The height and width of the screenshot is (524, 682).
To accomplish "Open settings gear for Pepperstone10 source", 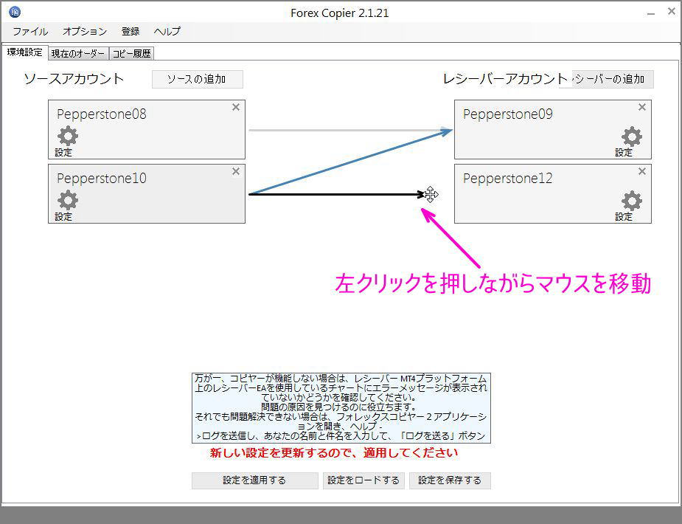I will [x=66, y=201].
